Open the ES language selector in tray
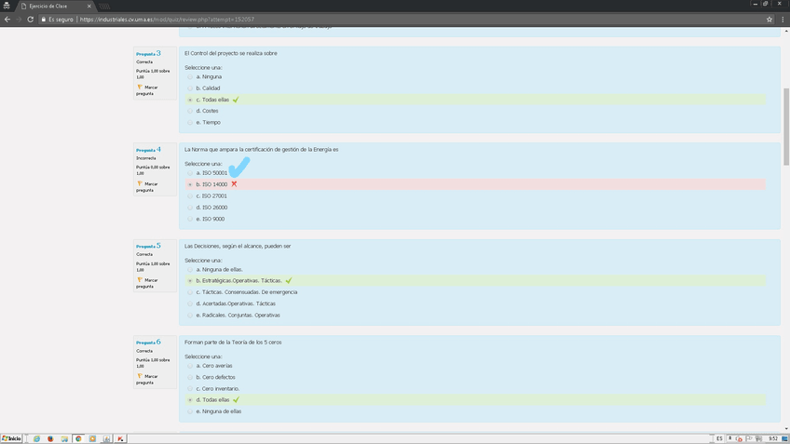The image size is (790, 444). coord(719,438)
